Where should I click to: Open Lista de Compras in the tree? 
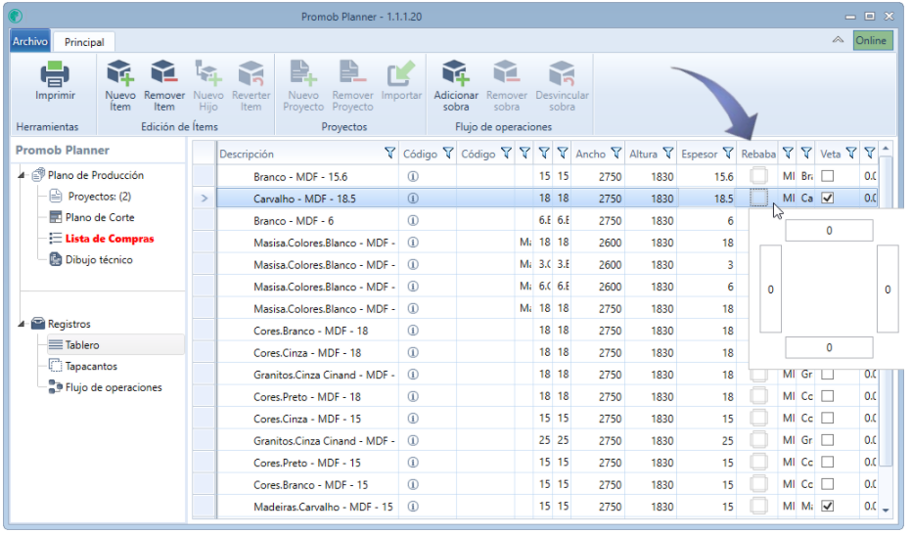110,239
